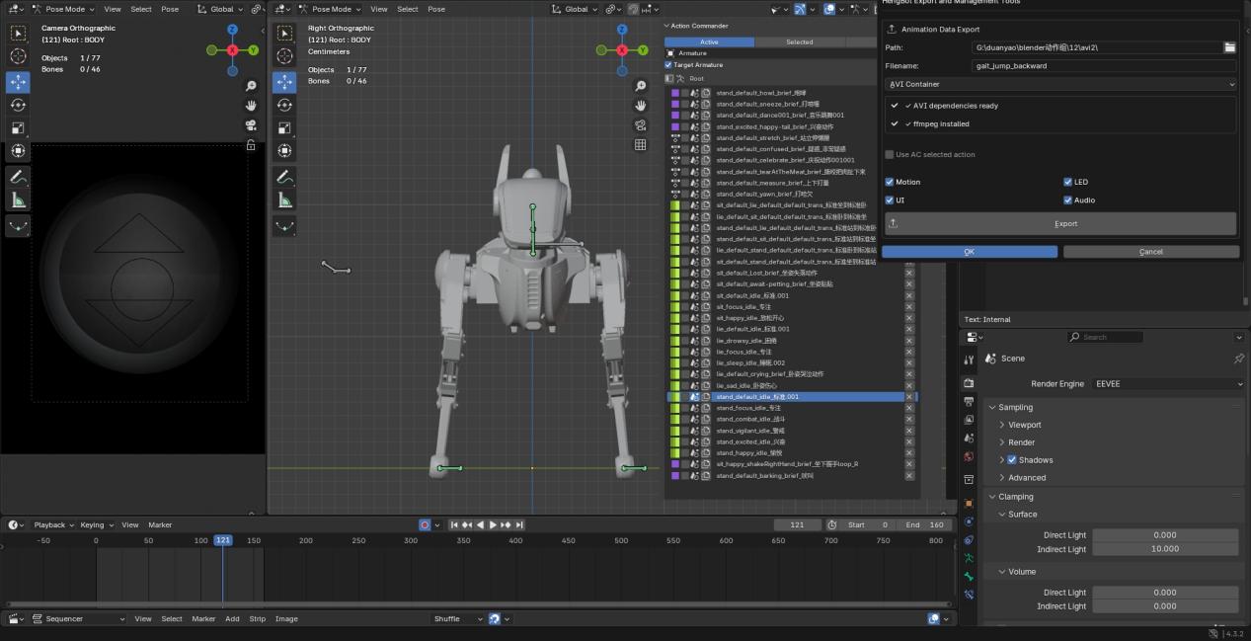Click Export button in Animation Data Export

tap(1060, 223)
